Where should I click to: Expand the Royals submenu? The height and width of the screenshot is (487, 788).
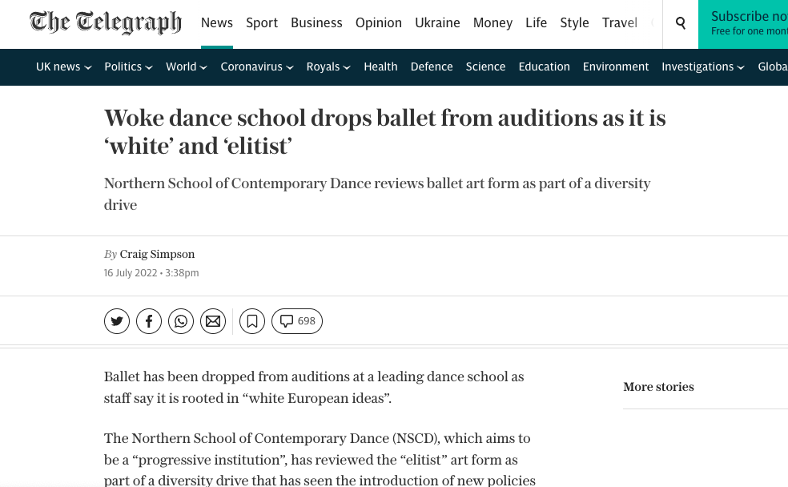[x=328, y=67]
